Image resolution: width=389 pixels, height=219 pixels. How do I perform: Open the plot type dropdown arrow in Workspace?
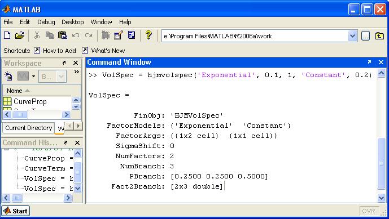click(33, 76)
